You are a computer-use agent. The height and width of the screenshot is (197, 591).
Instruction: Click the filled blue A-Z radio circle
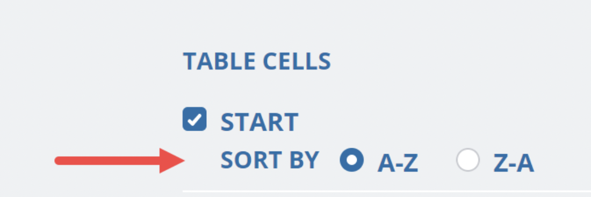(x=352, y=160)
